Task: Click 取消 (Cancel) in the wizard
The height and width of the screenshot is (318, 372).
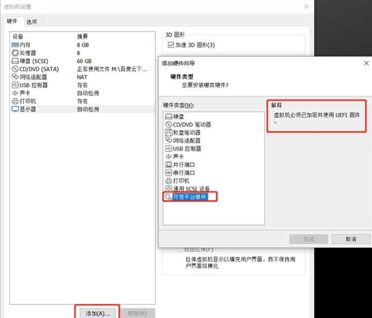Action: [x=350, y=239]
